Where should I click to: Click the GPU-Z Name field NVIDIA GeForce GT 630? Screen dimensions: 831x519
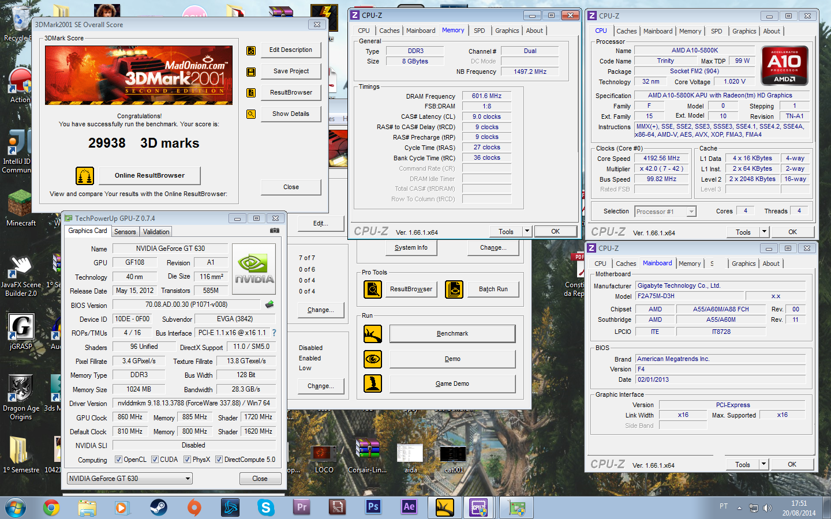click(170, 249)
